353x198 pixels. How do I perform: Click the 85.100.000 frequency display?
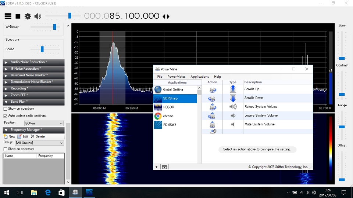(122, 16)
